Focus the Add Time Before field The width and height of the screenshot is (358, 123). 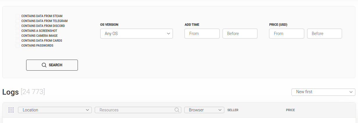click(240, 34)
